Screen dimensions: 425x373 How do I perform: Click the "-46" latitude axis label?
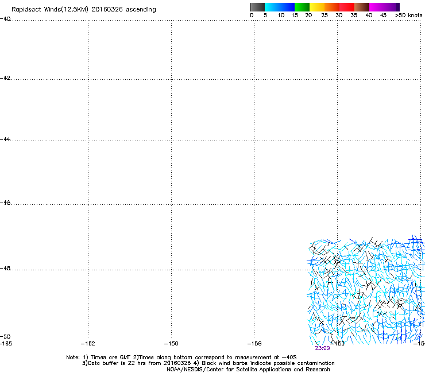(5, 203)
